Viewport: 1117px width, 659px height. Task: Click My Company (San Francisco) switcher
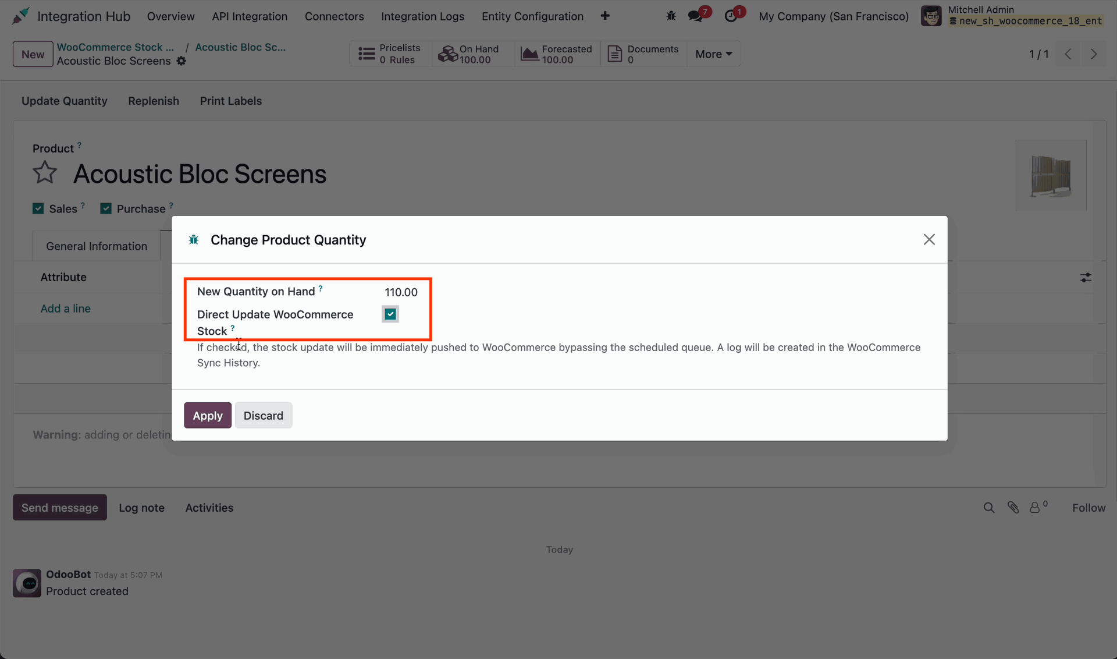834,16
